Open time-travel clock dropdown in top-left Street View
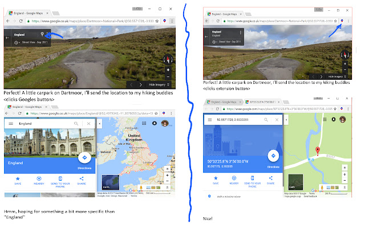The height and width of the screenshot is (228, 365). point(17,43)
